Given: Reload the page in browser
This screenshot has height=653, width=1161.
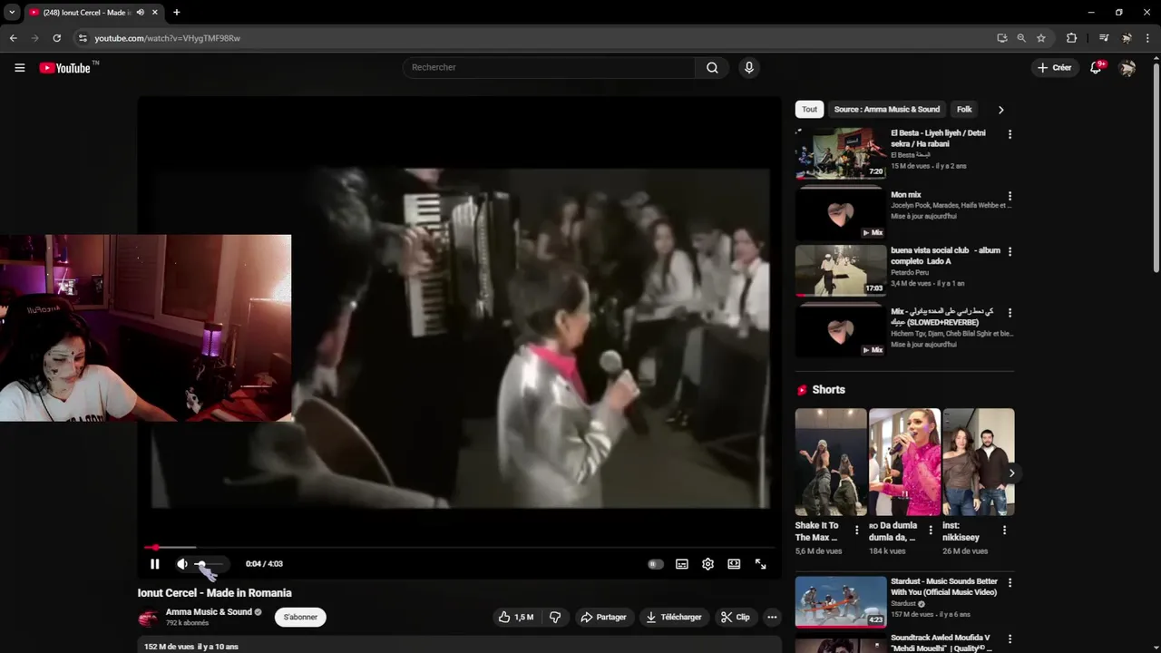Looking at the screenshot, I should tap(56, 38).
